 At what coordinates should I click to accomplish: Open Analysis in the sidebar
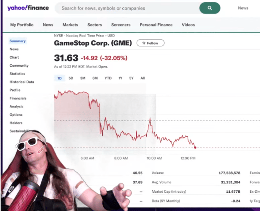[x=17, y=107]
